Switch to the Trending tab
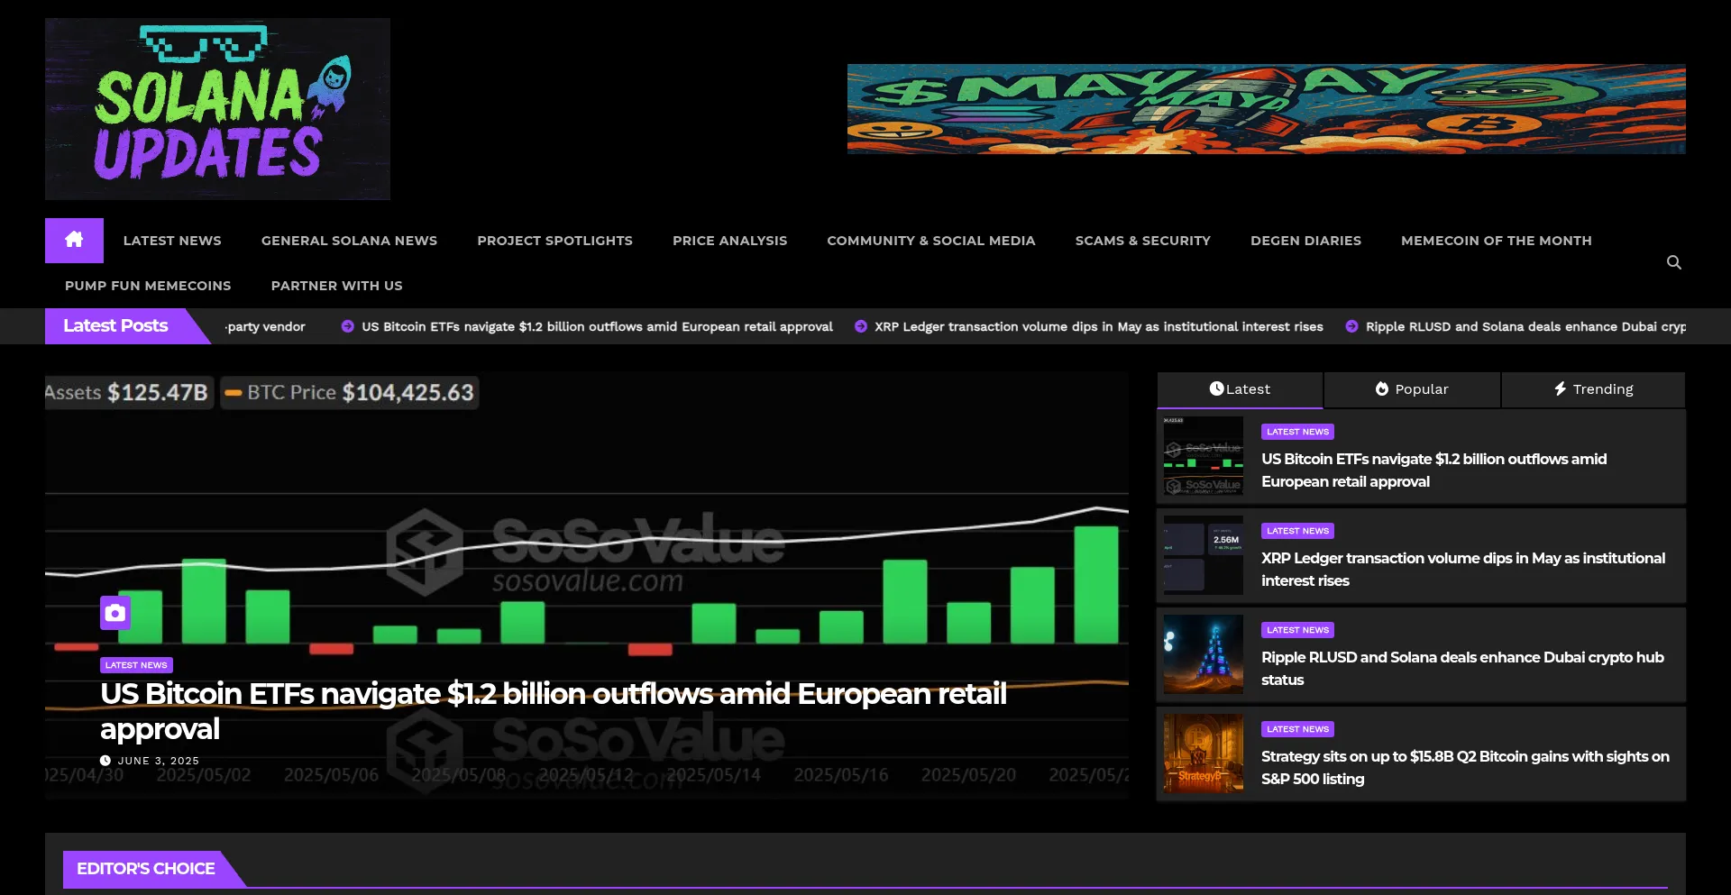 tap(1593, 389)
